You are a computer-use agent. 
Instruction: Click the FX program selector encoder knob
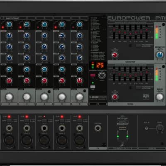[102, 76]
